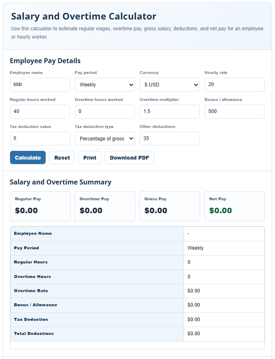Click the Overtime Hours 0 value cell
275x359 pixels.
[224, 277]
